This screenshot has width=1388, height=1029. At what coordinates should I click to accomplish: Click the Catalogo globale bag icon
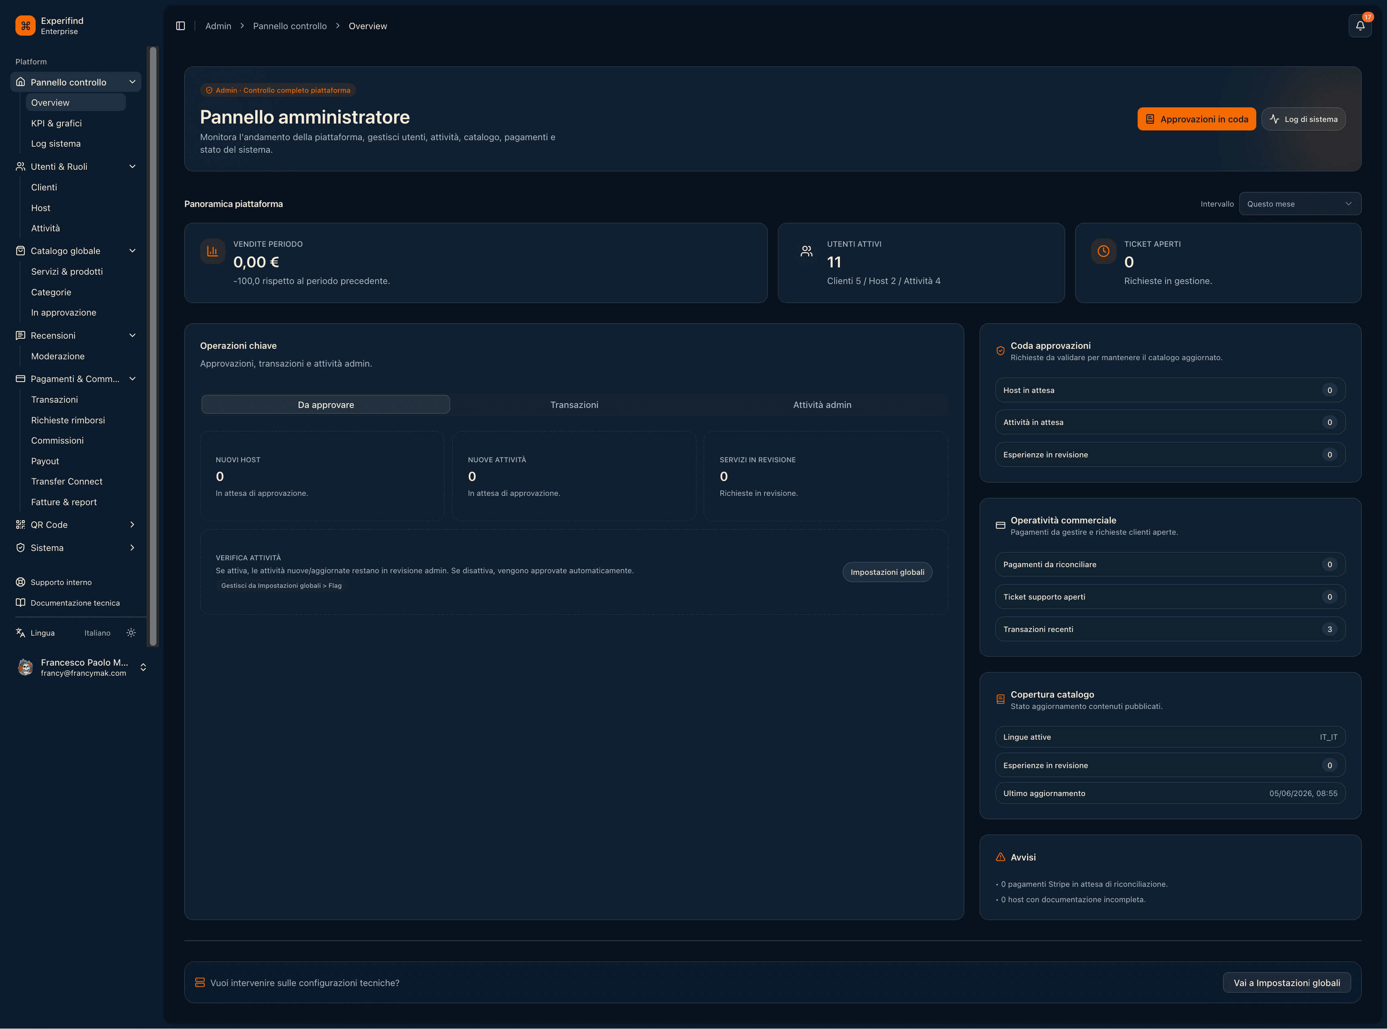(21, 250)
